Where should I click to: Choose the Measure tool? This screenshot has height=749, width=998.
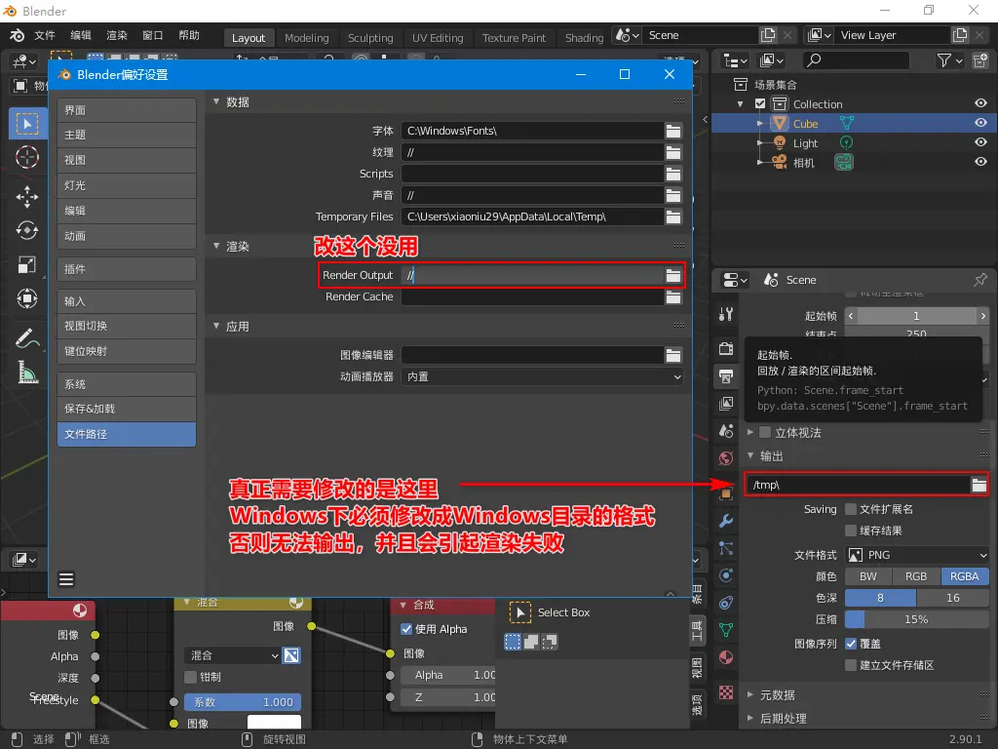[x=26, y=372]
